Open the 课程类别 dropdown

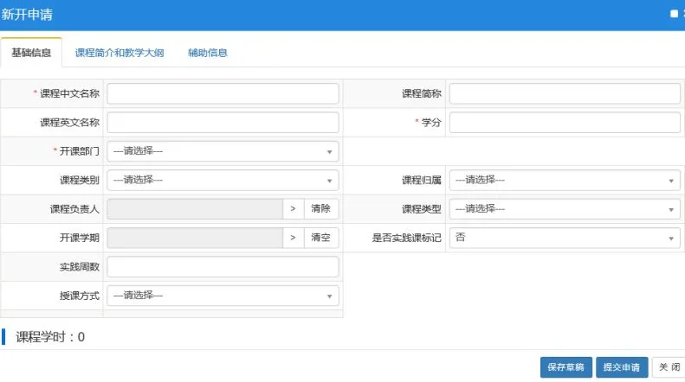click(223, 180)
